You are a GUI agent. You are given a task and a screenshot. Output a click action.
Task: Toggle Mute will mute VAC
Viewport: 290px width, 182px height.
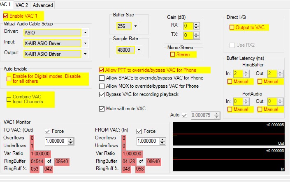coord(102,109)
